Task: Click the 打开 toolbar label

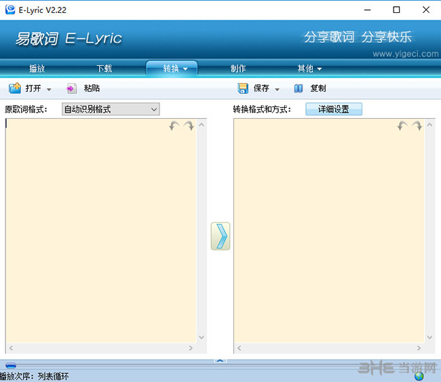Action: point(33,88)
